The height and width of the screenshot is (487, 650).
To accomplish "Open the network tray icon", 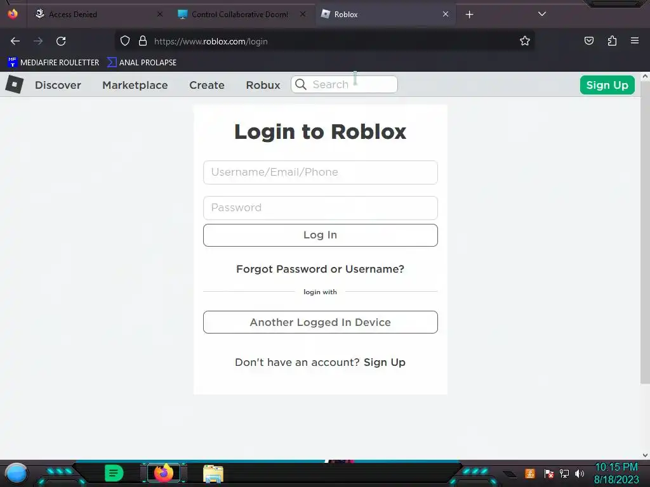I will tap(564, 473).
